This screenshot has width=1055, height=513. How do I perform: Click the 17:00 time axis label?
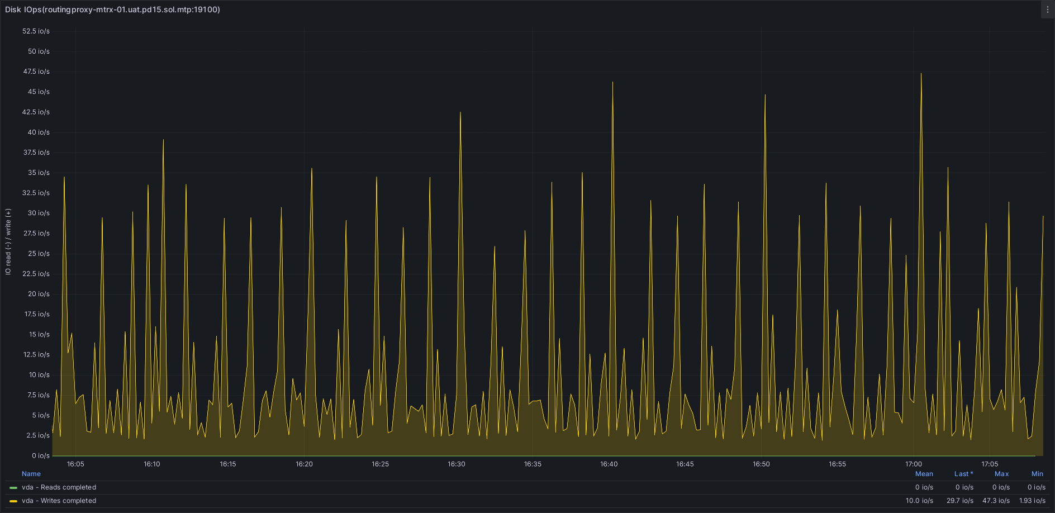pos(914,464)
